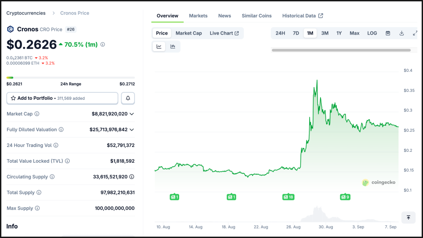
Task: Select the Market Cap chart toggle
Action: 189,33
